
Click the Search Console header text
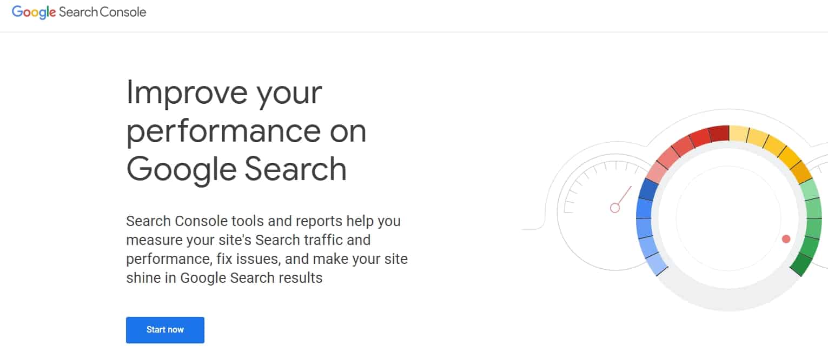pos(103,12)
